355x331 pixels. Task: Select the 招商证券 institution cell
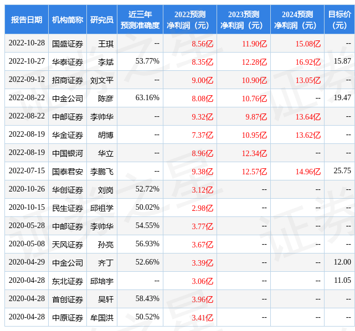tap(68, 80)
